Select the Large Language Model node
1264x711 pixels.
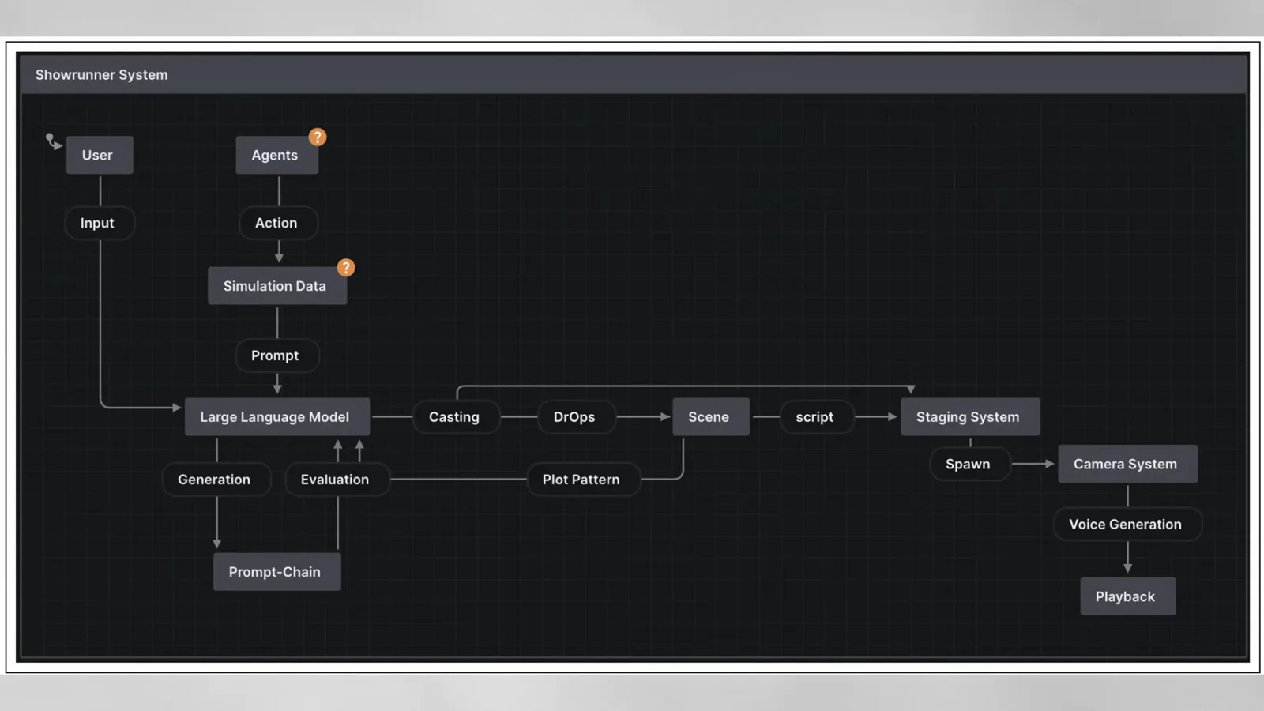click(277, 416)
